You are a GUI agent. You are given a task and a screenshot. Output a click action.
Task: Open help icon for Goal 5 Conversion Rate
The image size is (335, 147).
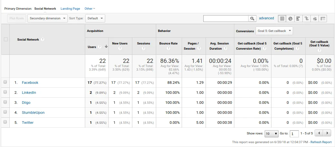point(265,48)
